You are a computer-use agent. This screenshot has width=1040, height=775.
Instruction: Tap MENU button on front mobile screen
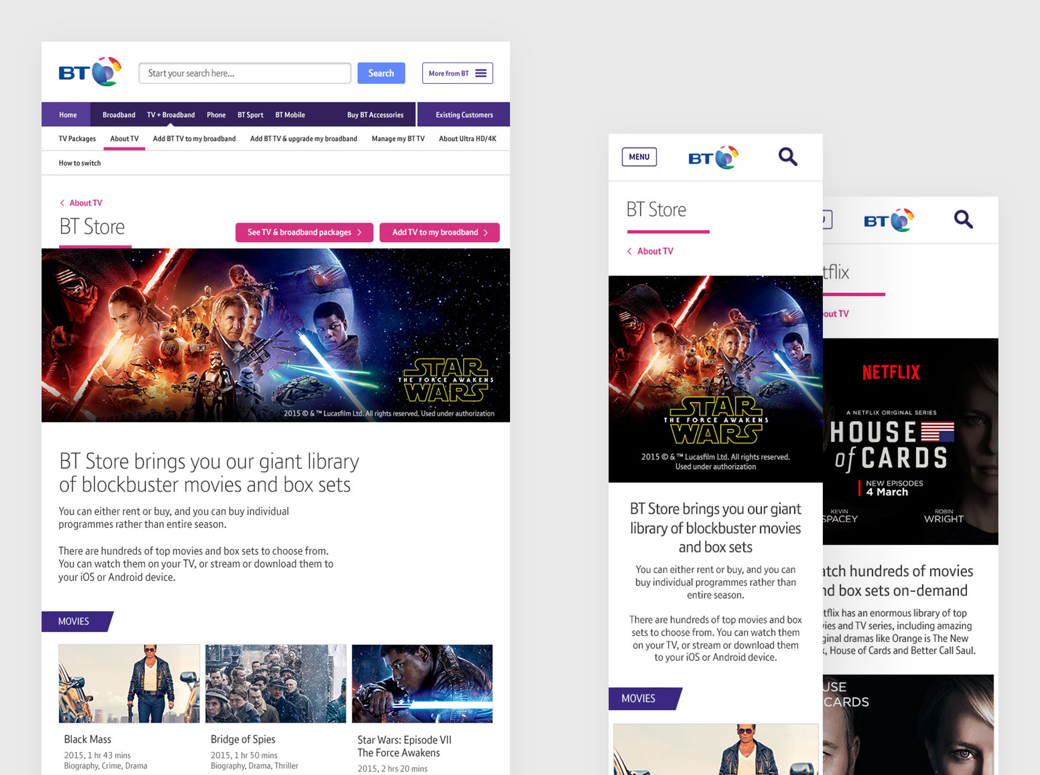click(639, 157)
